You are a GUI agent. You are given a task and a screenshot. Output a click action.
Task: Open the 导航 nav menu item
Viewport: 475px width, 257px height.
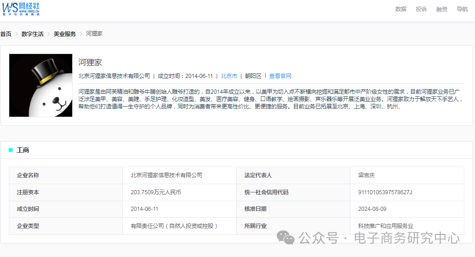(x=462, y=9)
